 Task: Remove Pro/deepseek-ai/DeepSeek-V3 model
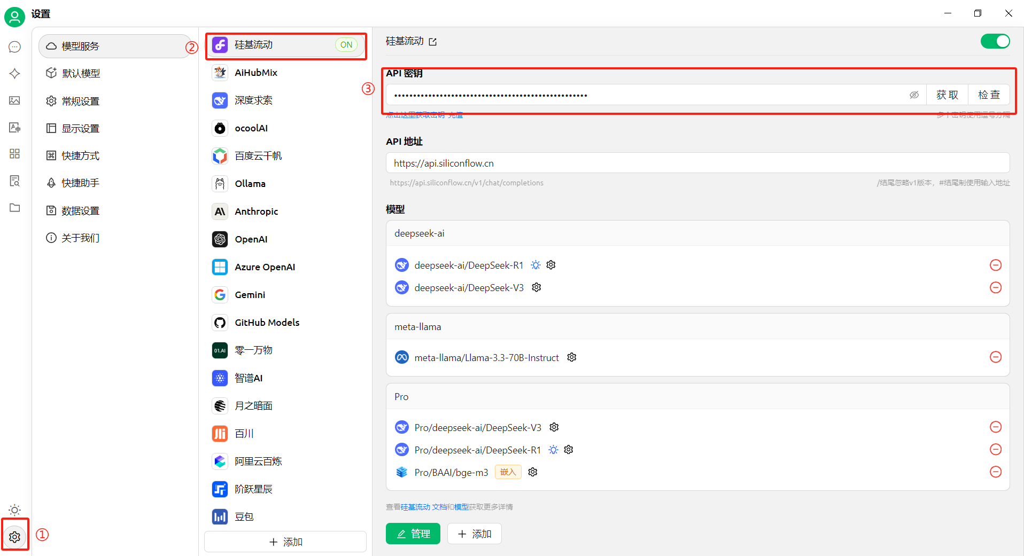(996, 427)
